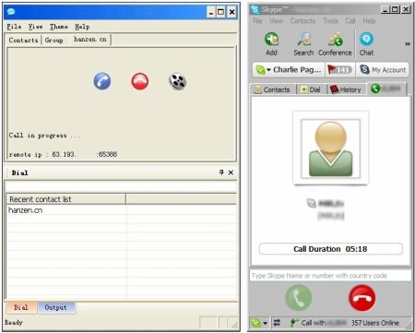This screenshot has height=333, width=415.
Task: Select the hanzen.cn tab
Action: (x=90, y=40)
